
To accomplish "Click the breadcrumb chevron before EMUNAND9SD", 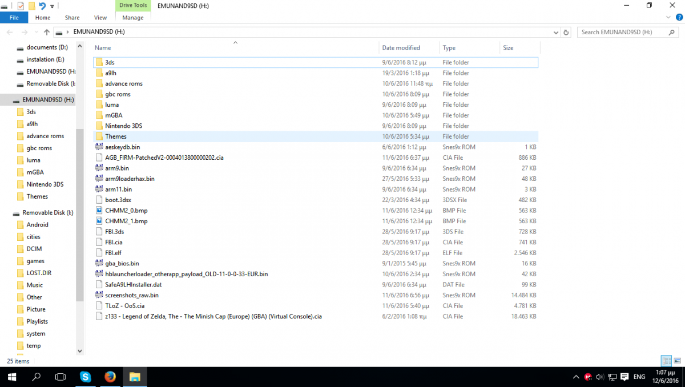I will (x=68, y=32).
